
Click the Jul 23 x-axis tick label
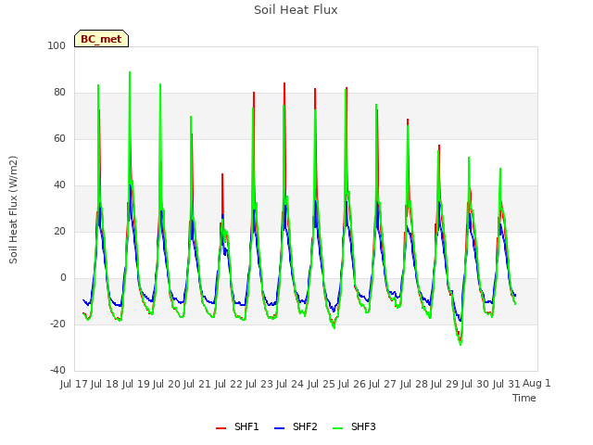pos(259,384)
